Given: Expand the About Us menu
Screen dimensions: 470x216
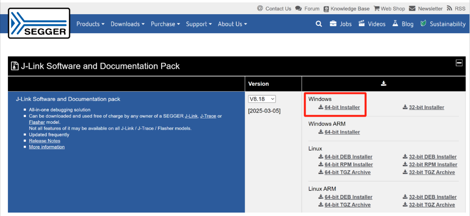Looking at the screenshot, I should [x=232, y=24].
